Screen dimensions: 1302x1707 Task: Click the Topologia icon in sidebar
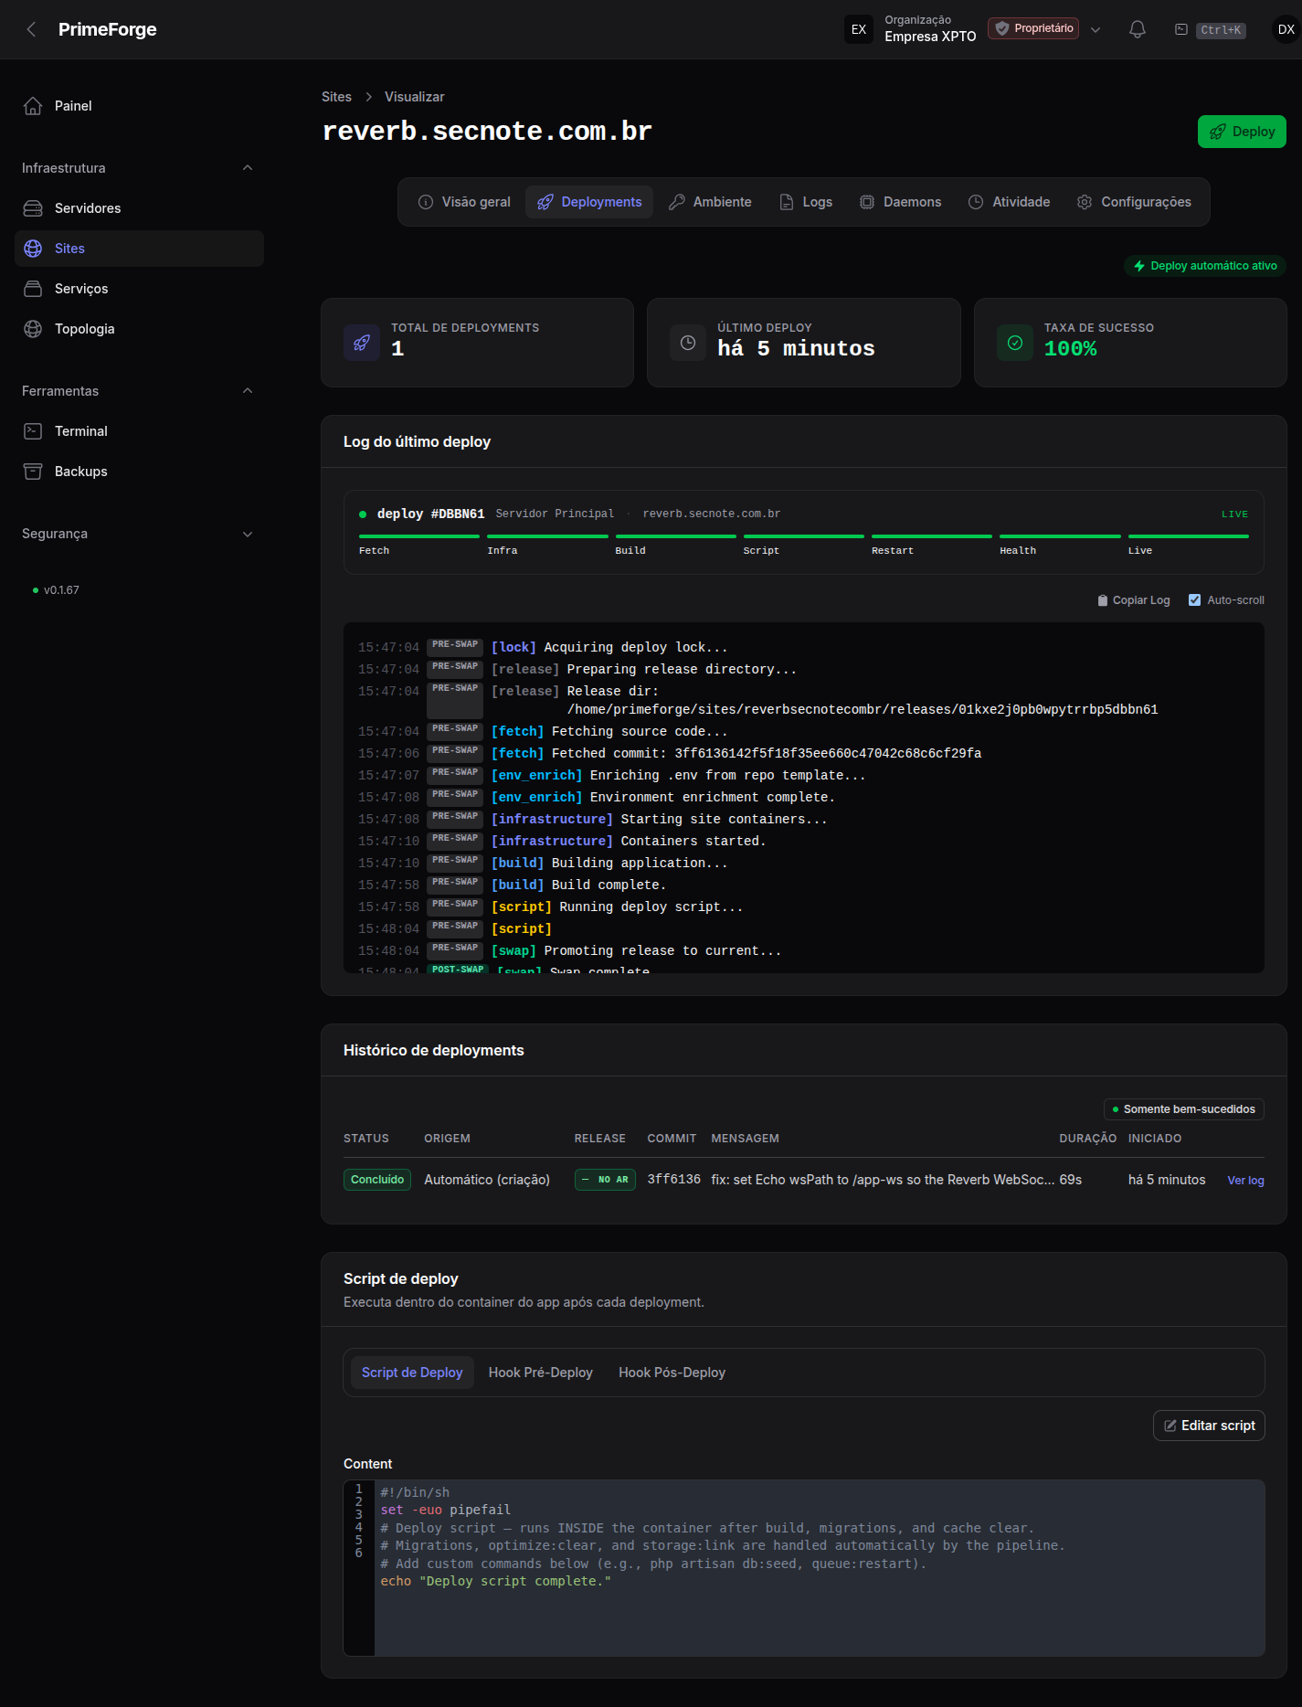pos(33,329)
